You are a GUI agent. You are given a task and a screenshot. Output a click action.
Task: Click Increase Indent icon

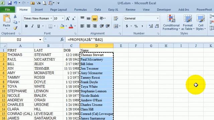pos(108,26)
